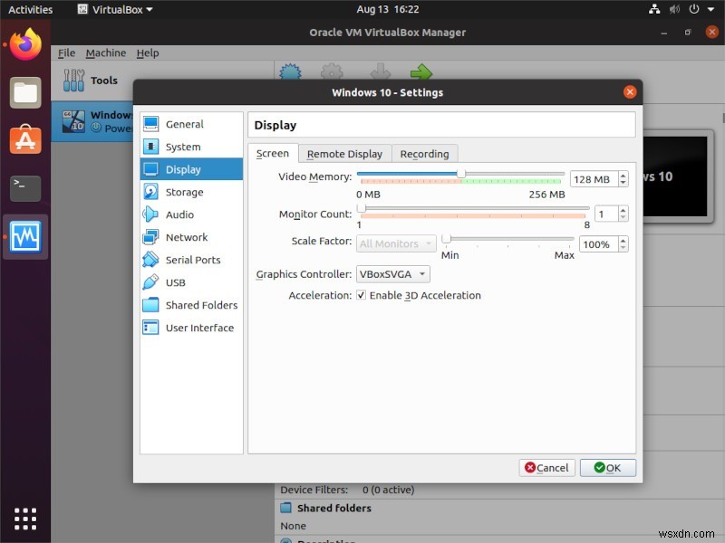Open the USB settings section
Image resolution: width=725 pixels, height=543 pixels.
178,282
